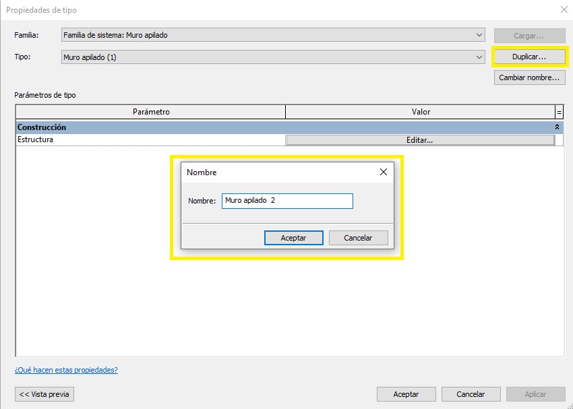
Task: Click the Cargar button
Action: pos(529,36)
